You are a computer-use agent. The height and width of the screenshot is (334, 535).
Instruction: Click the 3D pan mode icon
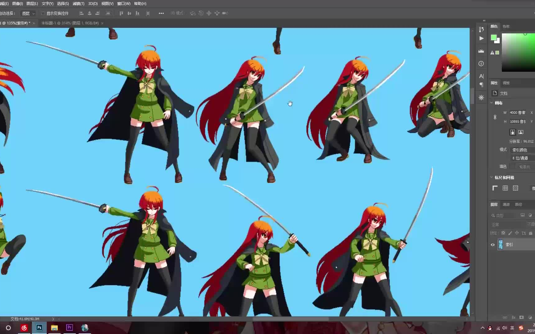pyautogui.click(x=209, y=13)
